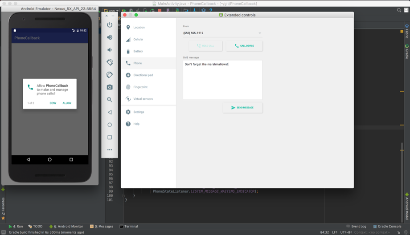Open the Favorites side panel tab

[x=3, y=208]
